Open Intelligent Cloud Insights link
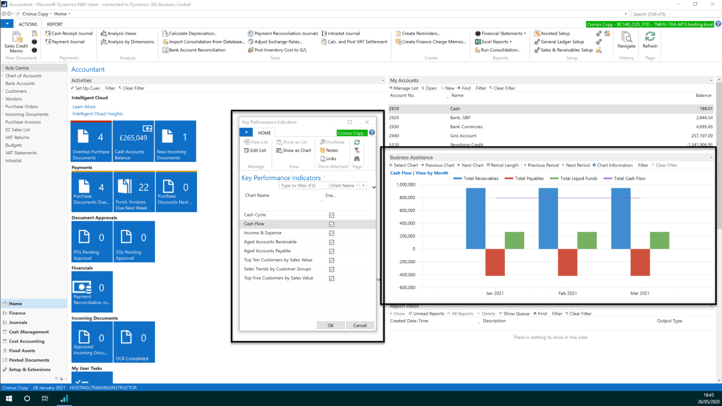Viewport: 722px width, 406px height. (x=97, y=114)
